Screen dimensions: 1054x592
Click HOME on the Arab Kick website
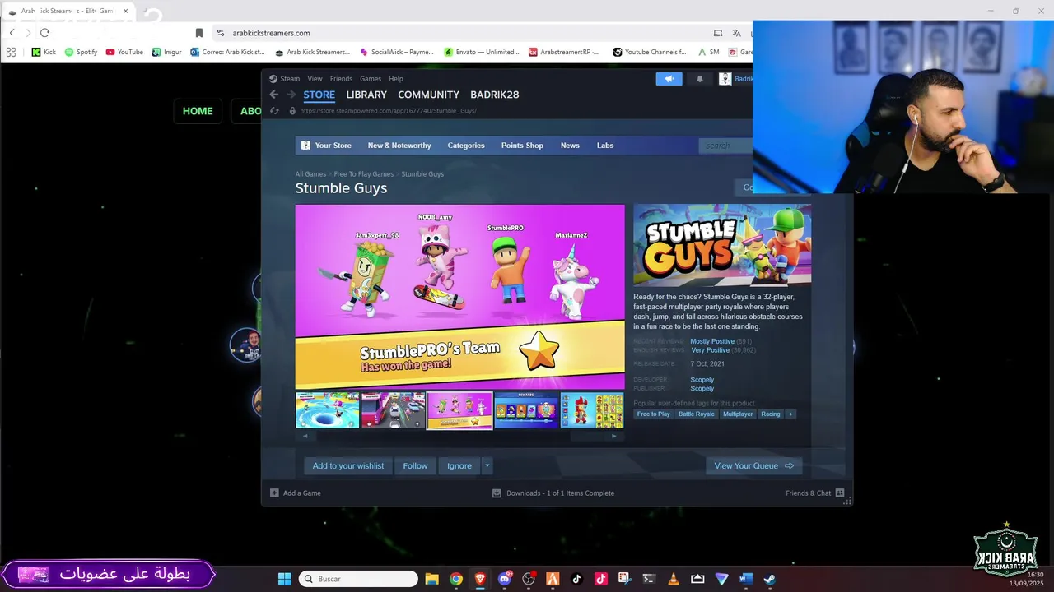click(198, 111)
